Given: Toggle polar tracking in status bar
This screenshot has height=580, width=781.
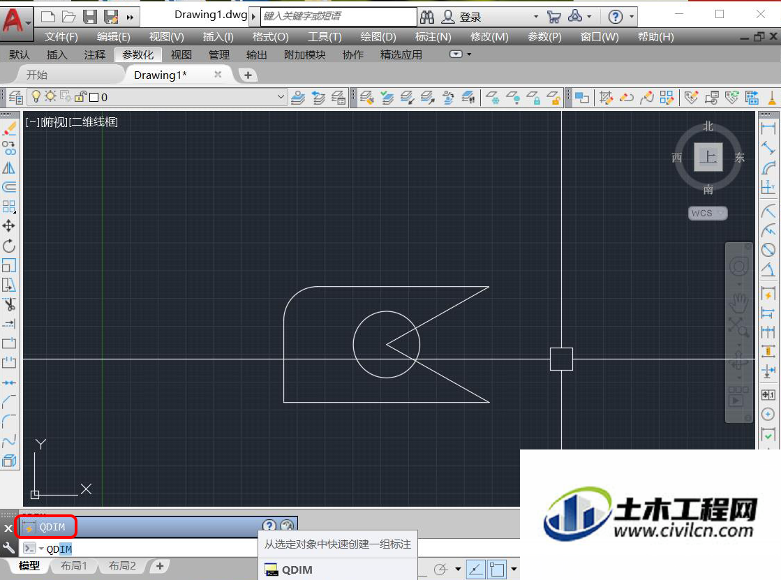Looking at the screenshot, I should click(x=441, y=569).
